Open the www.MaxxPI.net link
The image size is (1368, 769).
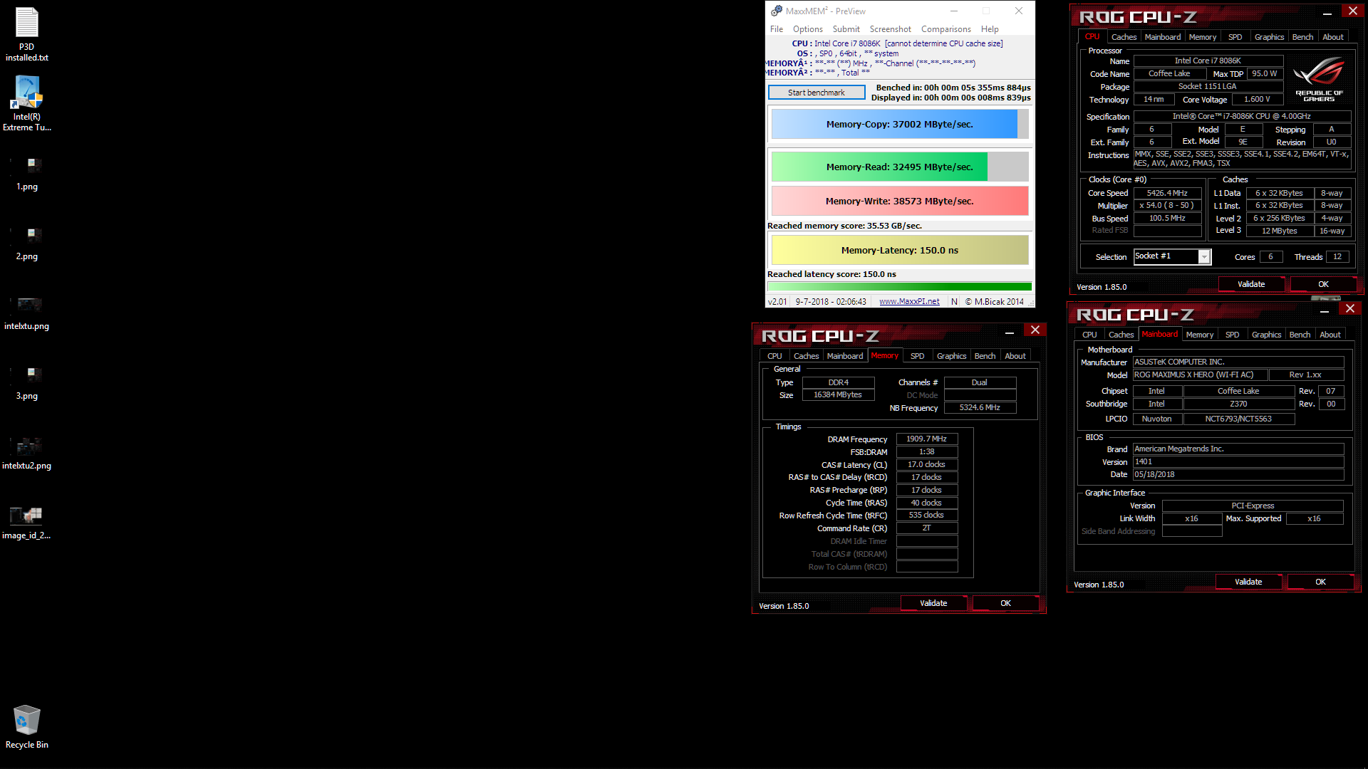point(909,302)
